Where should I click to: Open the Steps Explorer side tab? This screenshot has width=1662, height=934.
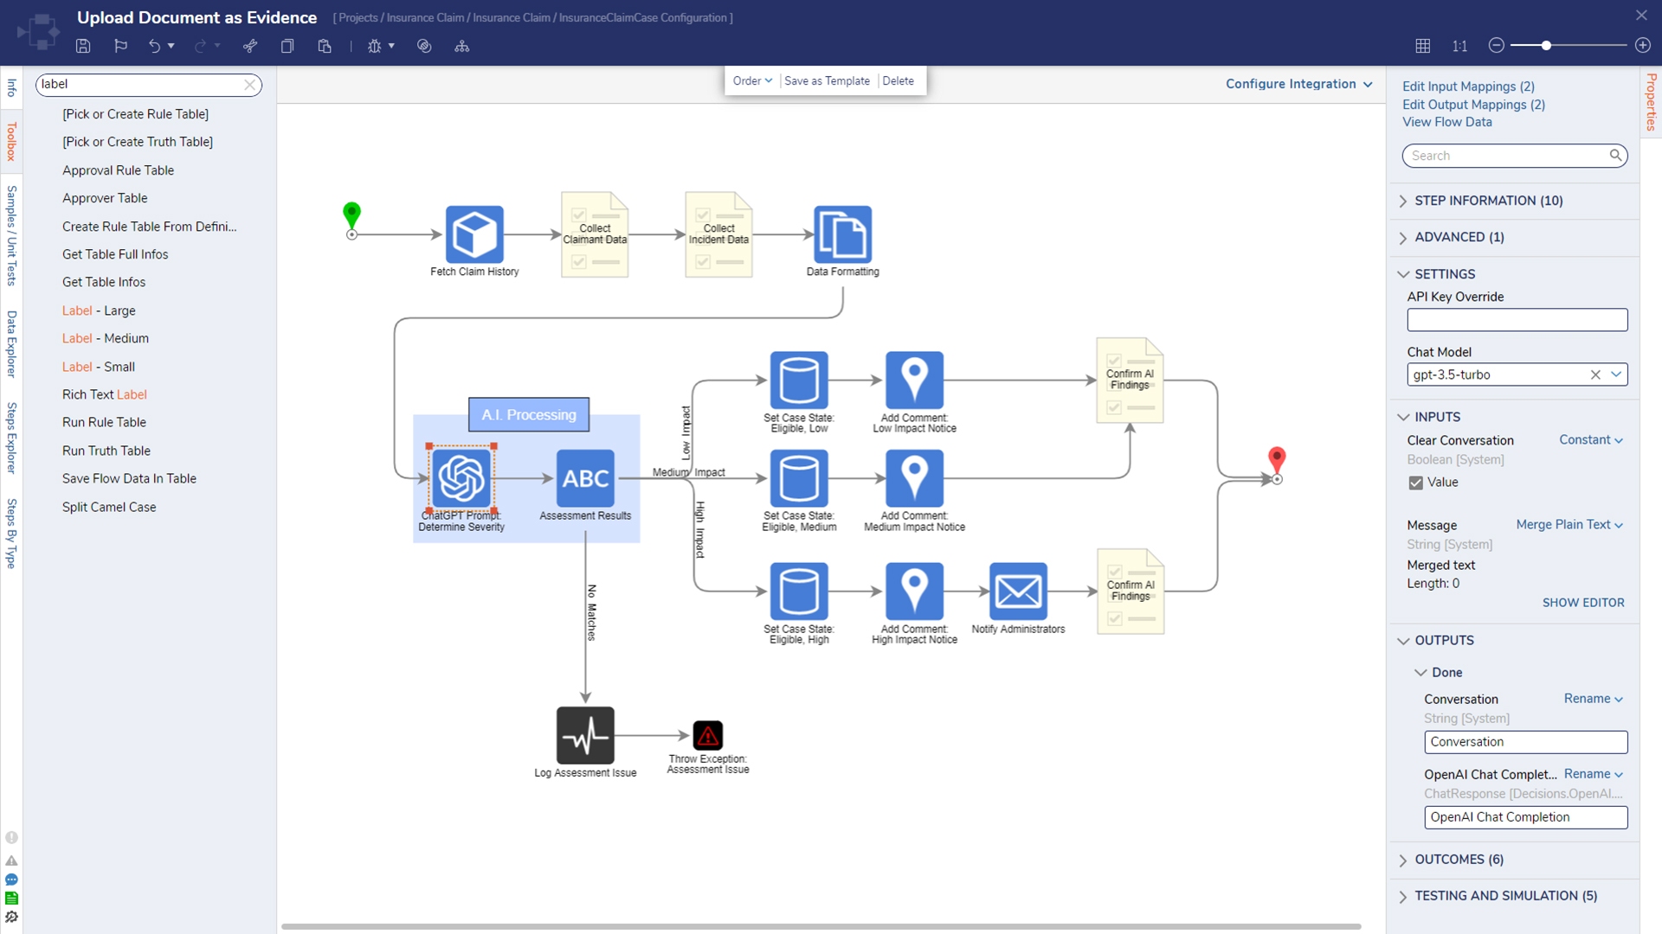click(x=11, y=438)
